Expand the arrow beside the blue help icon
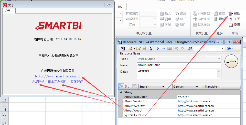The image size is (246, 125). click(x=232, y=49)
